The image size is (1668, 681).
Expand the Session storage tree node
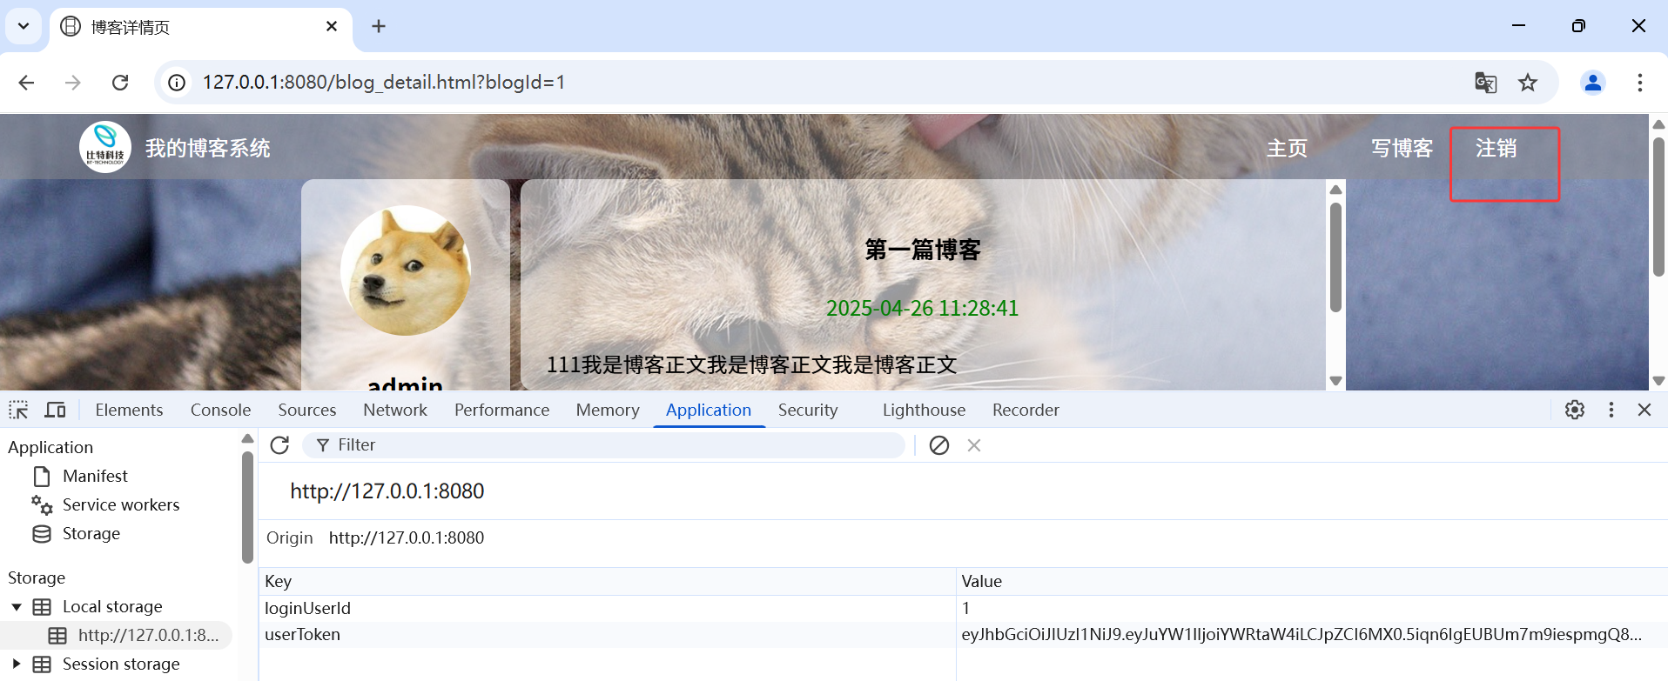click(x=17, y=664)
